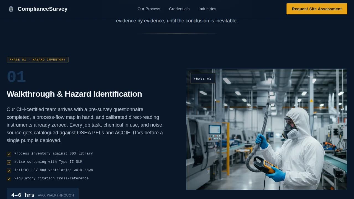
Task: Toggle the Regulatory citation cross-reference checkbox
Action: click(9, 179)
